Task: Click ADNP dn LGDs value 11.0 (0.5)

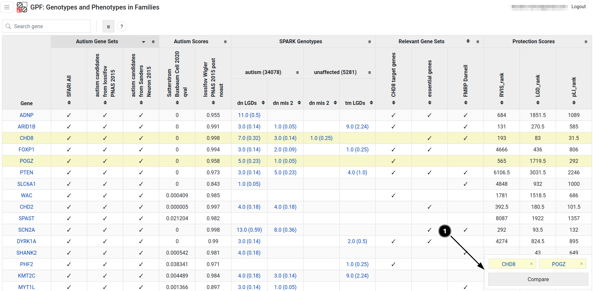Action: [x=249, y=115]
